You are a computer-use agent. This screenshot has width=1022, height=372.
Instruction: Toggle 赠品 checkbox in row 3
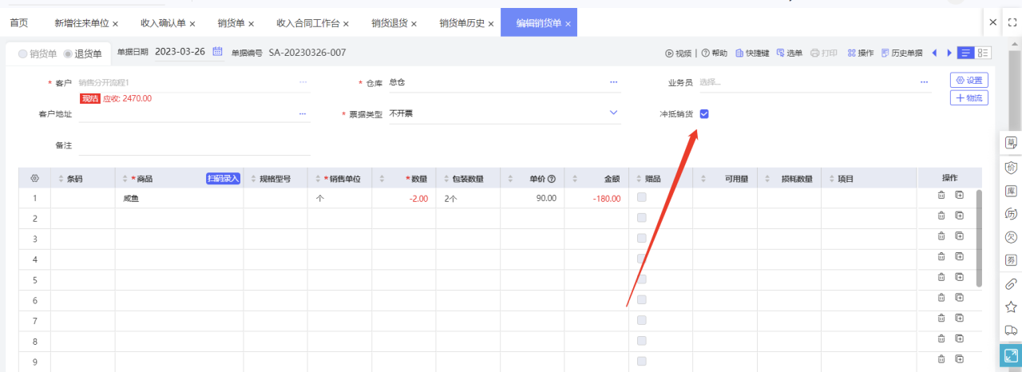pyautogui.click(x=642, y=239)
